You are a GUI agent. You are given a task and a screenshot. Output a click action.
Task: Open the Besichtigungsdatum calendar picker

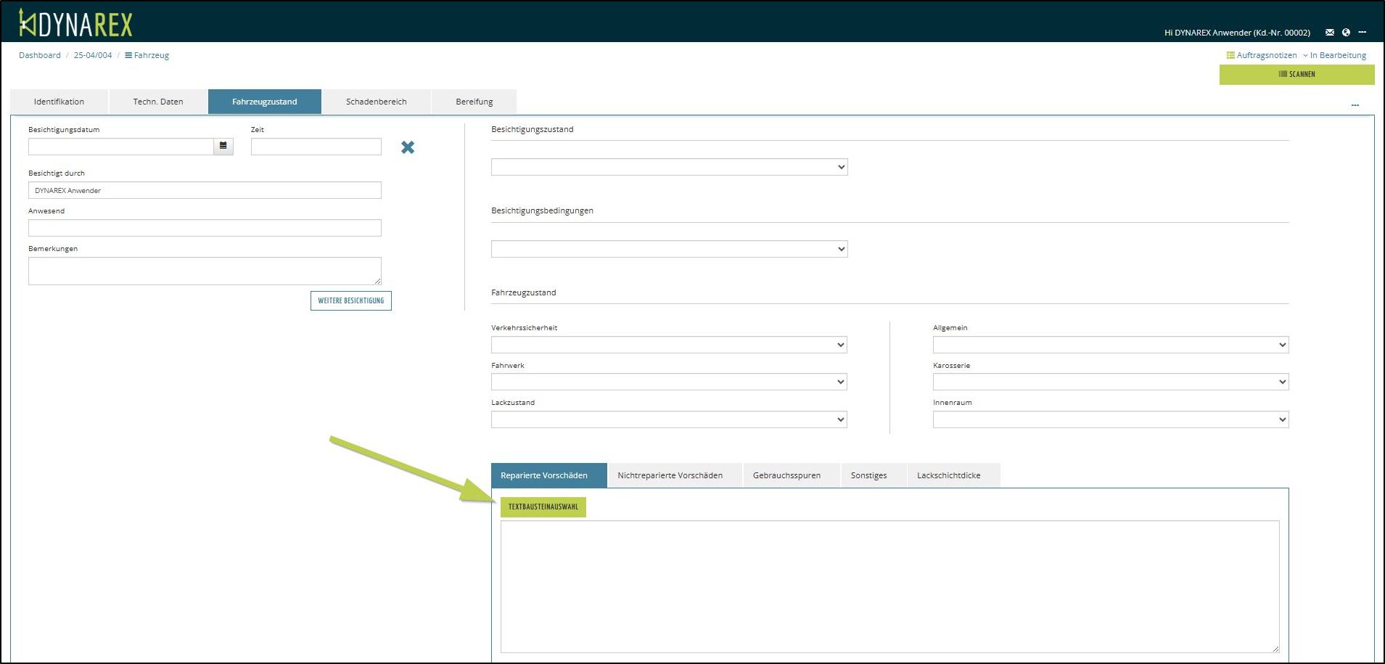pyautogui.click(x=223, y=146)
